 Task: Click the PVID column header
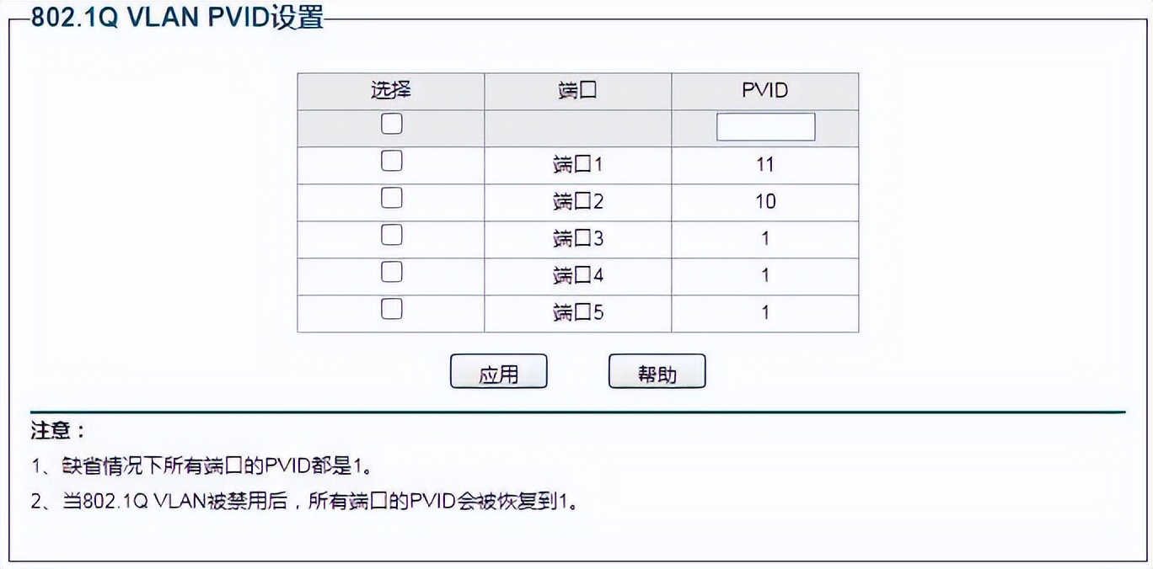pos(764,90)
